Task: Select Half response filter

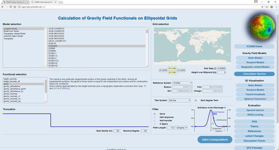Action: point(154,117)
